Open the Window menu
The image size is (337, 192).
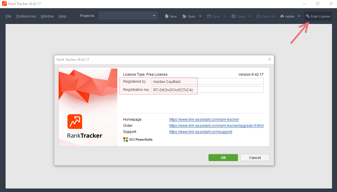pos(47,16)
